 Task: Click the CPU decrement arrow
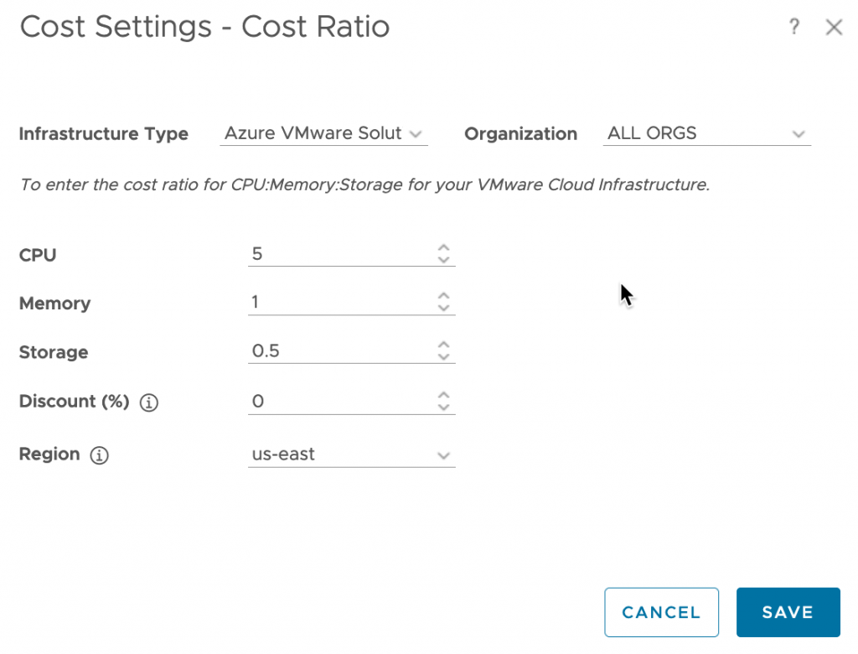click(443, 258)
